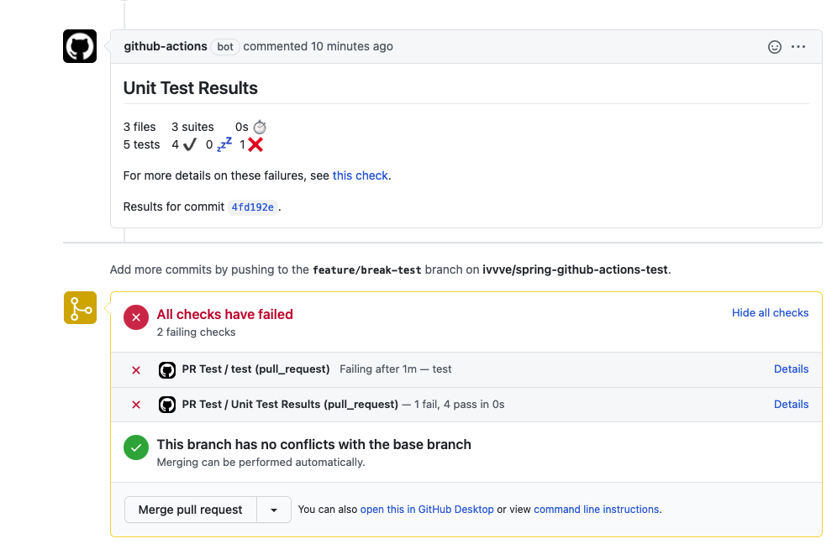The width and height of the screenshot is (837, 544).
Task: Expand merge method dropdown arrow
Action: coord(274,510)
